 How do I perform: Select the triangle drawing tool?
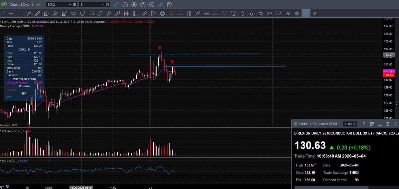click(109, 14)
